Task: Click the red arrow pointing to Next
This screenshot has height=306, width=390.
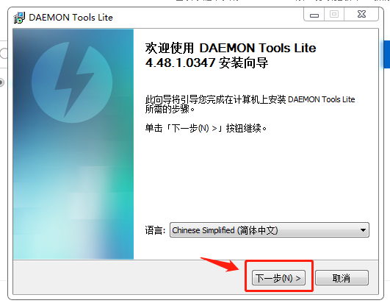Action: (x=220, y=264)
